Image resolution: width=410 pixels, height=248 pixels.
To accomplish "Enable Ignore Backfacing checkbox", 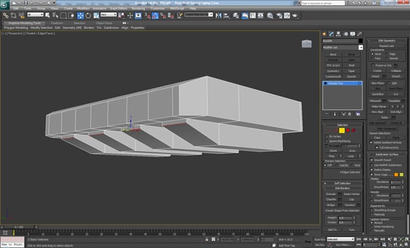I will [327, 141].
